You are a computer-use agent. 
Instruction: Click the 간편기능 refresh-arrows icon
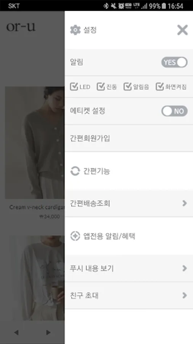pyautogui.click(x=75, y=171)
